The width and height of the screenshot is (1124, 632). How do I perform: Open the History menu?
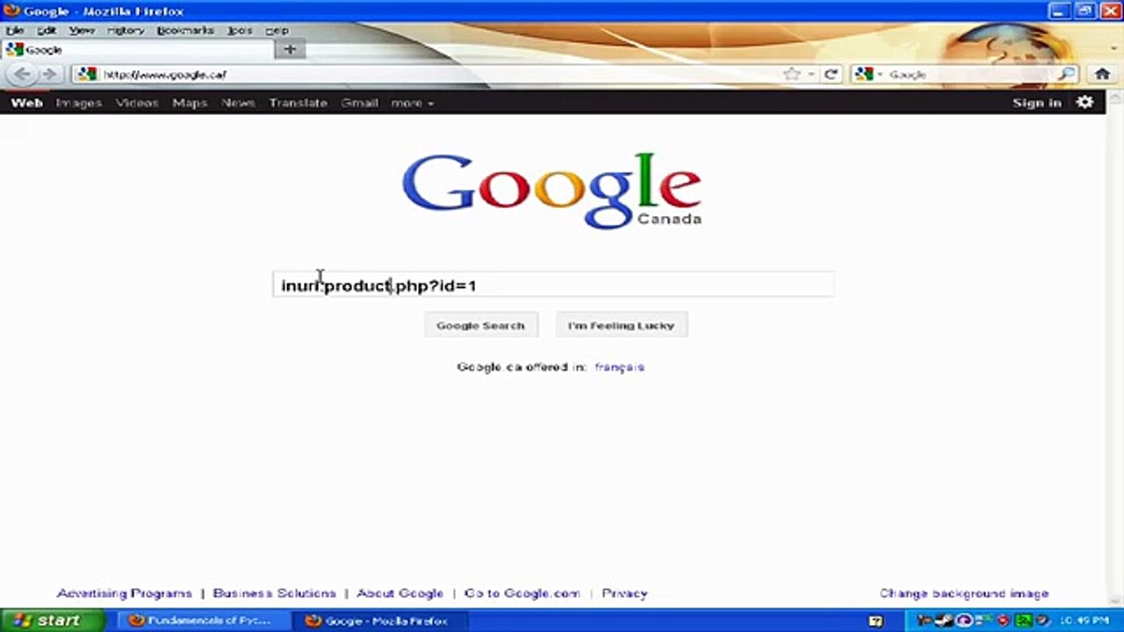point(126,30)
